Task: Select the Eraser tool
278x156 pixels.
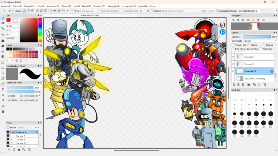Action: tap(3, 23)
